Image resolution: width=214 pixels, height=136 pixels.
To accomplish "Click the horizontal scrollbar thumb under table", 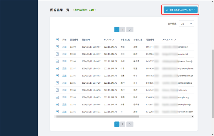I will [x=98, y=116].
